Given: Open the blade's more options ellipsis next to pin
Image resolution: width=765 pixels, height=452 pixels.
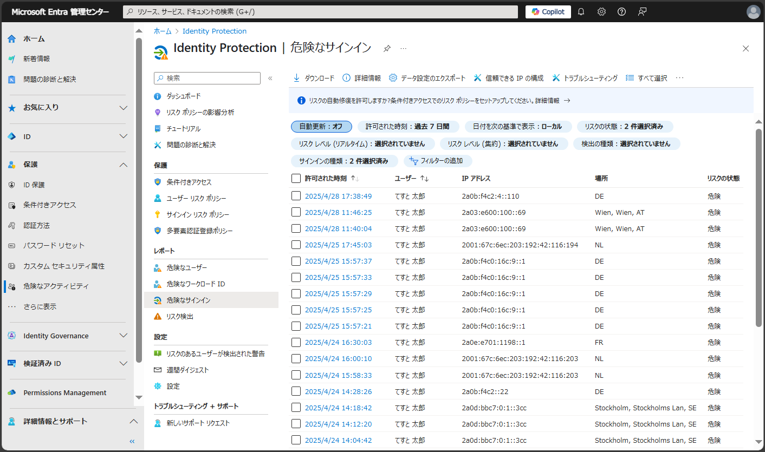Looking at the screenshot, I should coord(403,48).
